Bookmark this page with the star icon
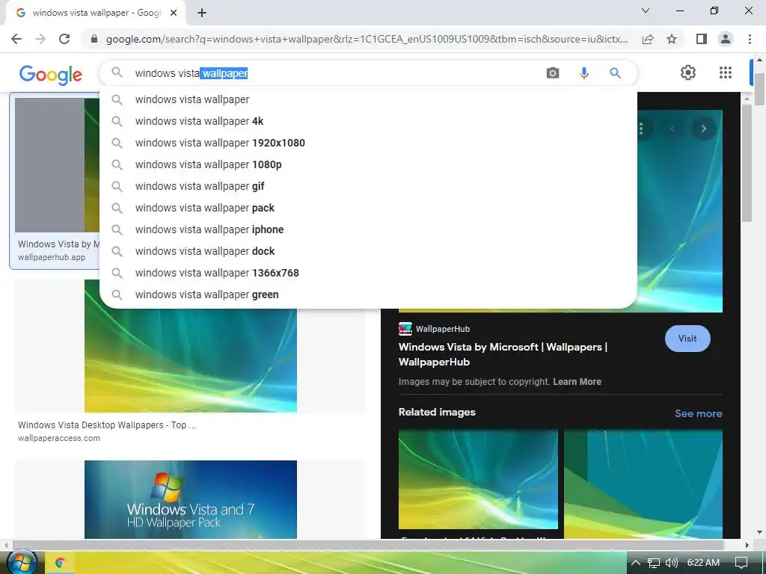 tap(672, 39)
